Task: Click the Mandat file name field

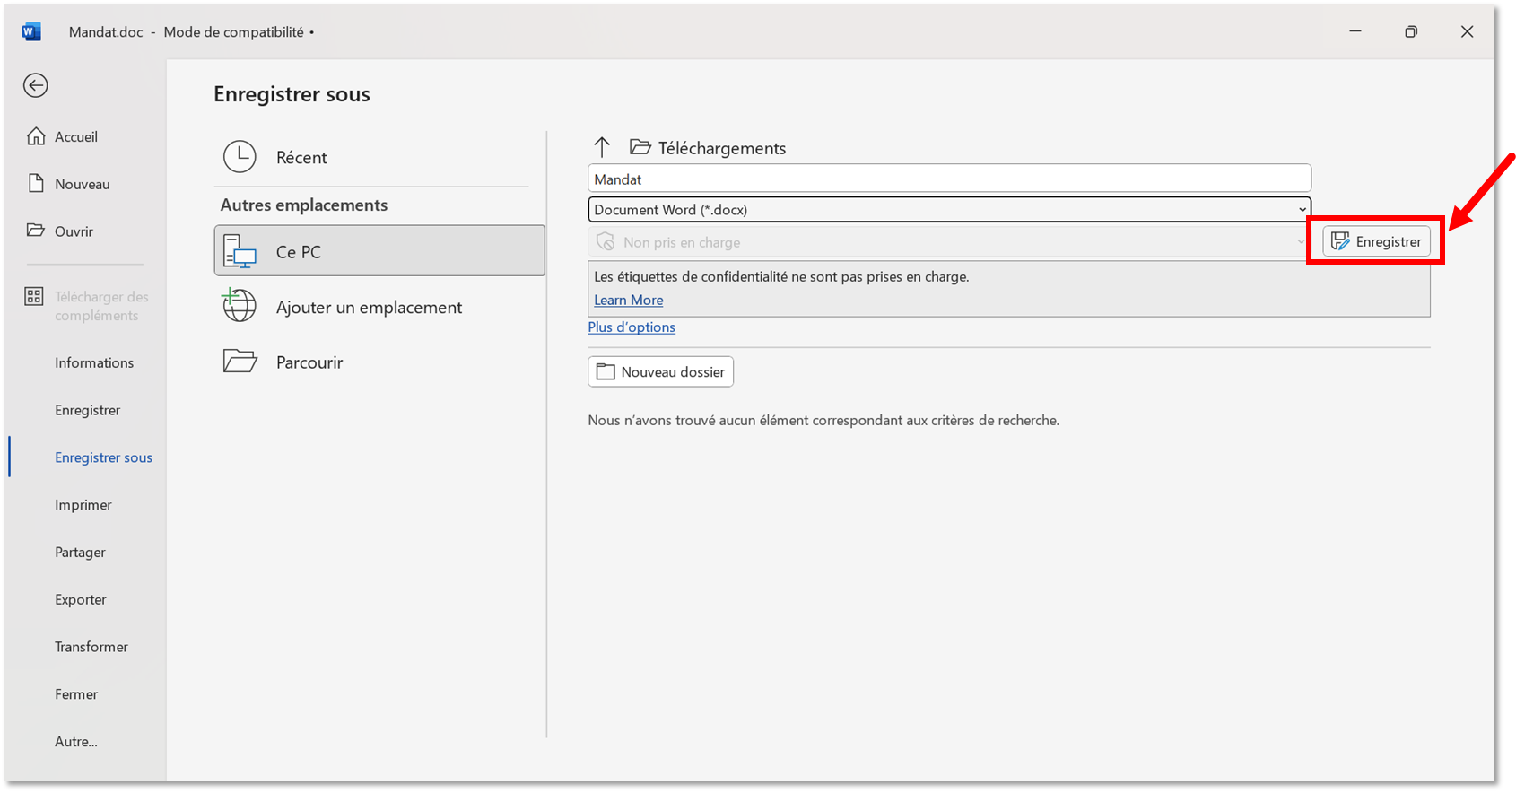Action: tap(949, 179)
